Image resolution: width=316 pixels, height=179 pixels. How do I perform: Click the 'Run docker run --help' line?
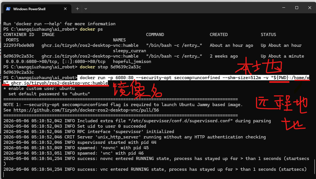(x=59, y=24)
